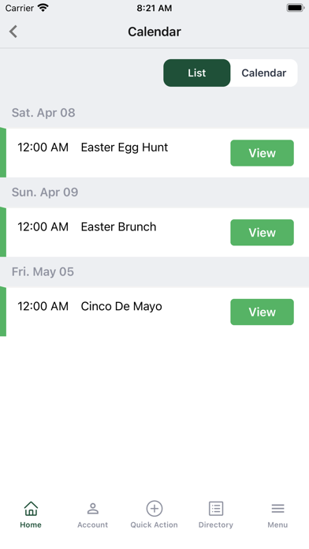View the Easter Brunch event
The width and height of the screenshot is (309, 549).
(262, 233)
